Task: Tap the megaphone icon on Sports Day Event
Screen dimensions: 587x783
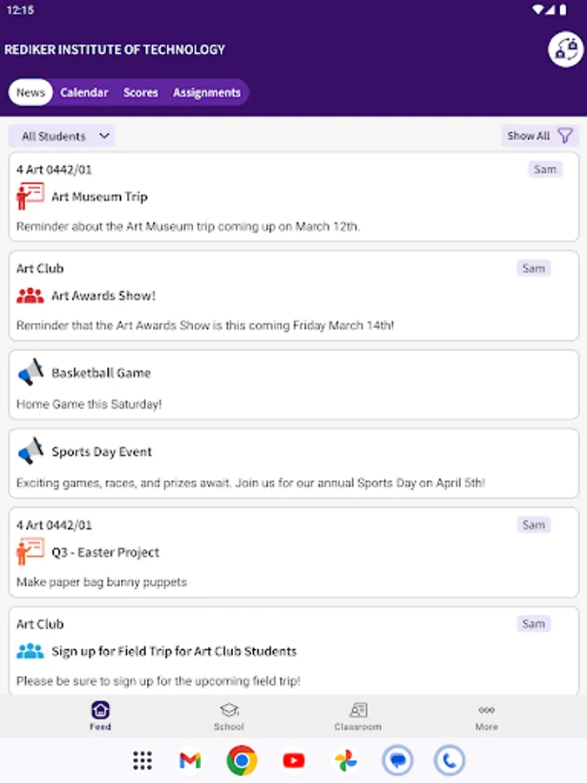Action: click(x=30, y=452)
